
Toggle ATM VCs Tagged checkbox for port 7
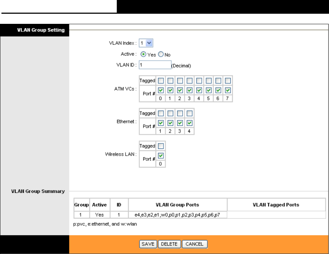pyautogui.click(x=228, y=81)
